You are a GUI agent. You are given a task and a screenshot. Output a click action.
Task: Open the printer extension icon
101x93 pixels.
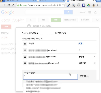click(79, 5)
